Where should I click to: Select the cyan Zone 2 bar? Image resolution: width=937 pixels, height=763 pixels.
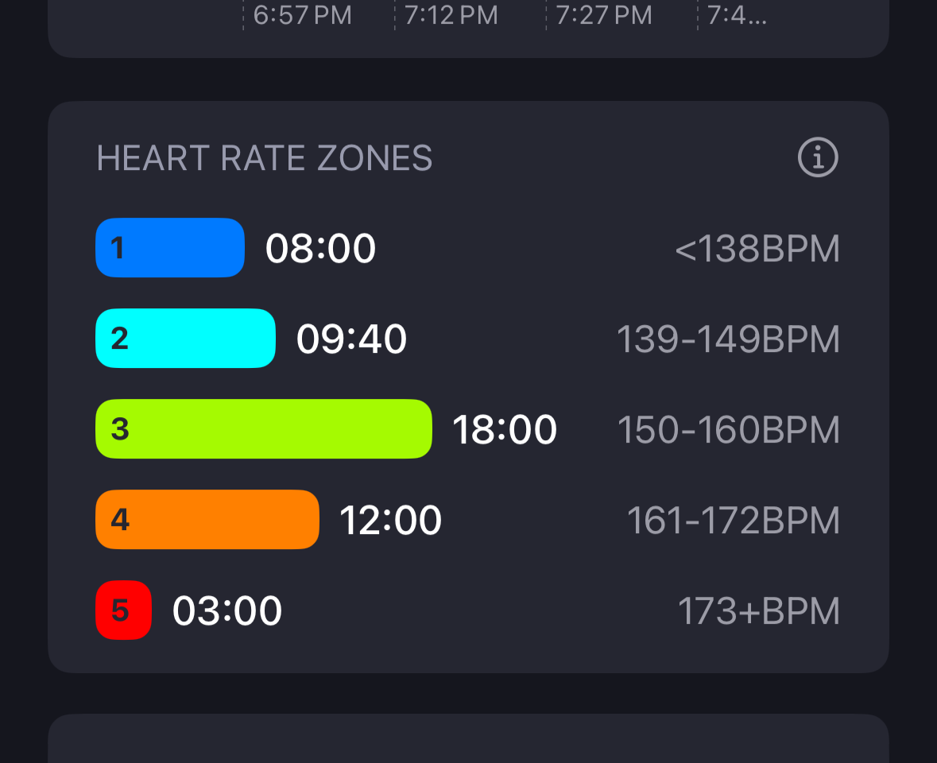(x=185, y=338)
